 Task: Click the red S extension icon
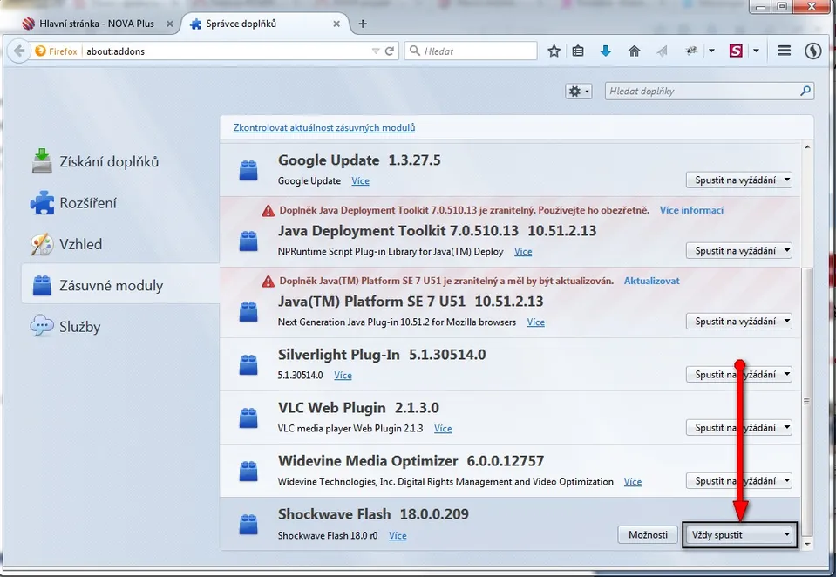(736, 51)
